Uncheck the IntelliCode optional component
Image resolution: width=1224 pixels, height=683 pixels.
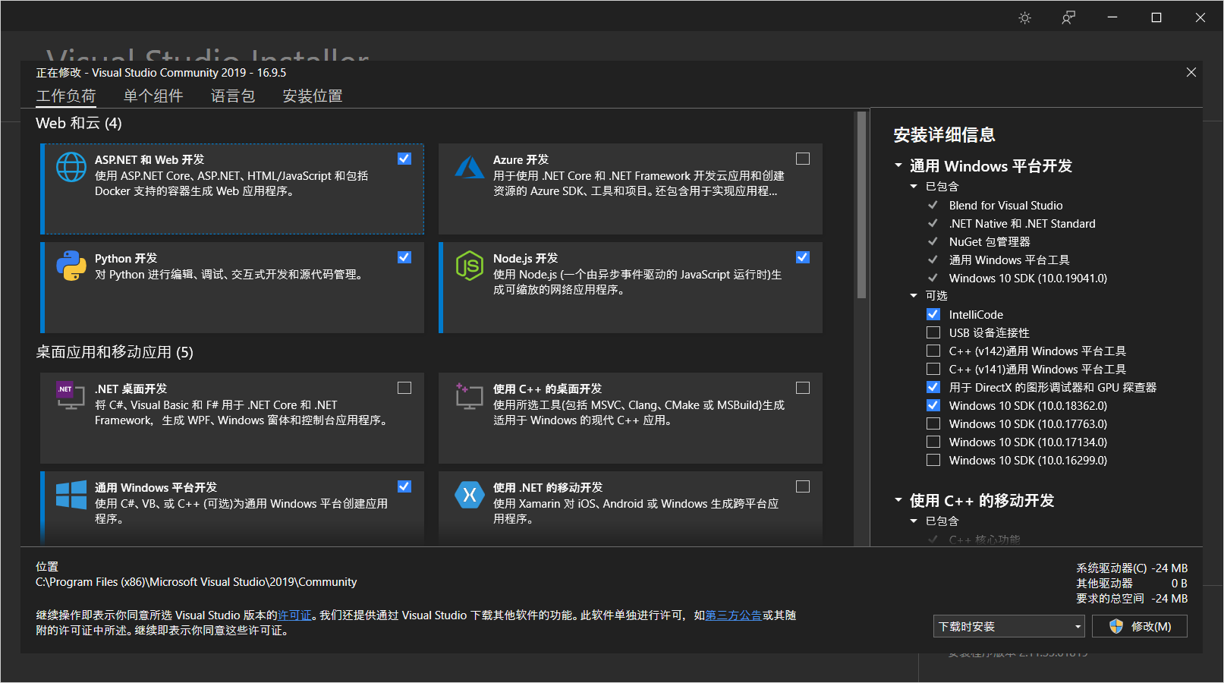933,313
